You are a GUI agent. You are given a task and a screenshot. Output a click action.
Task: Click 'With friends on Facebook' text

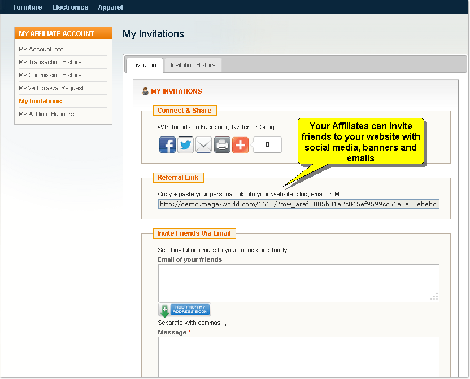(x=219, y=127)
